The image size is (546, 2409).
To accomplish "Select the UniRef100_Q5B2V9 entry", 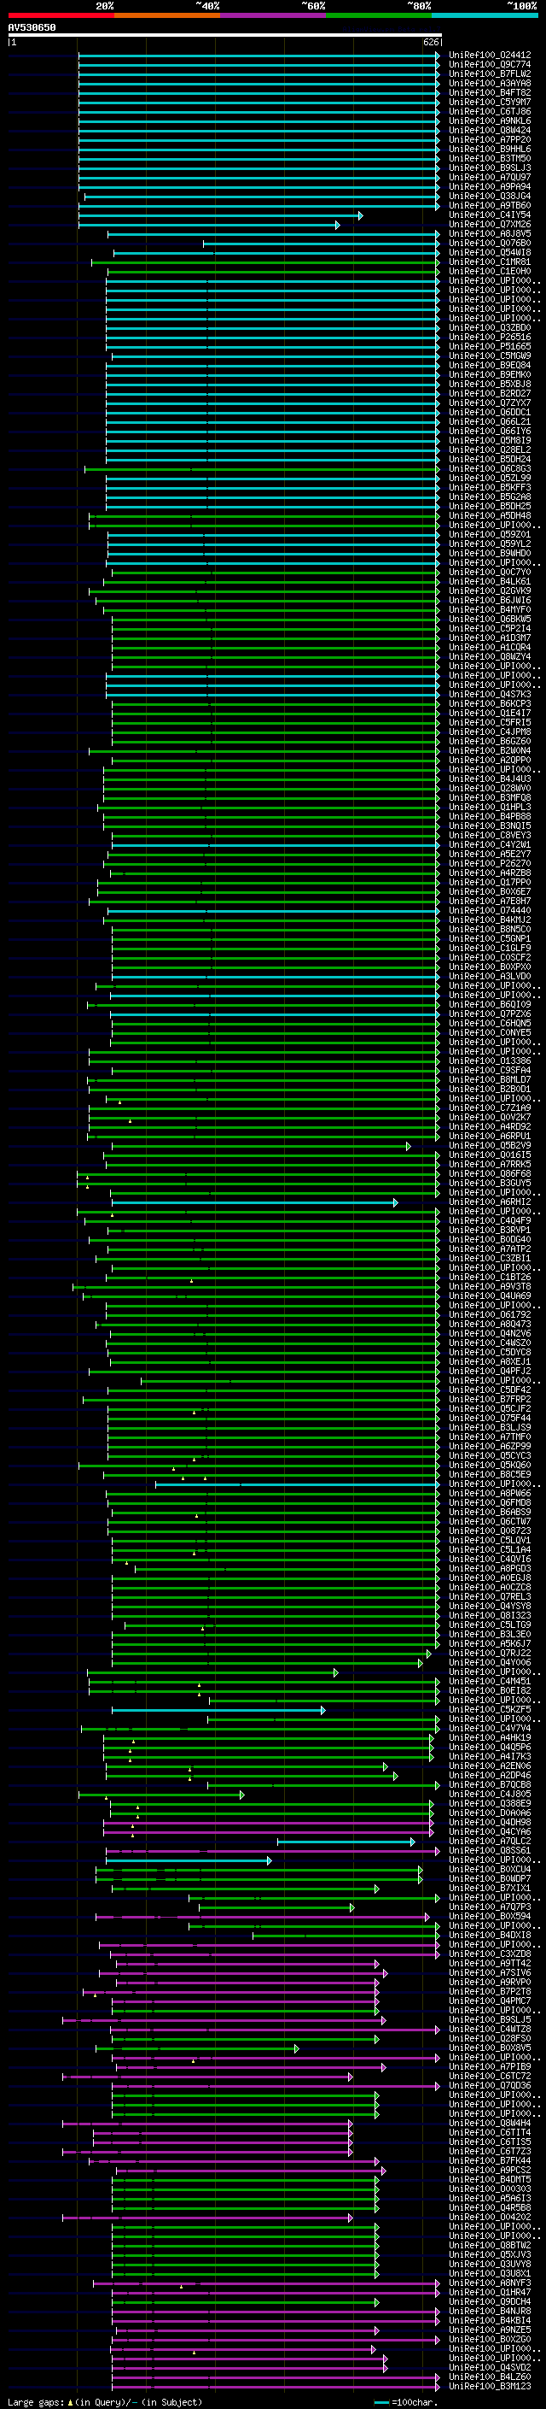I will tap(489, 1146).
